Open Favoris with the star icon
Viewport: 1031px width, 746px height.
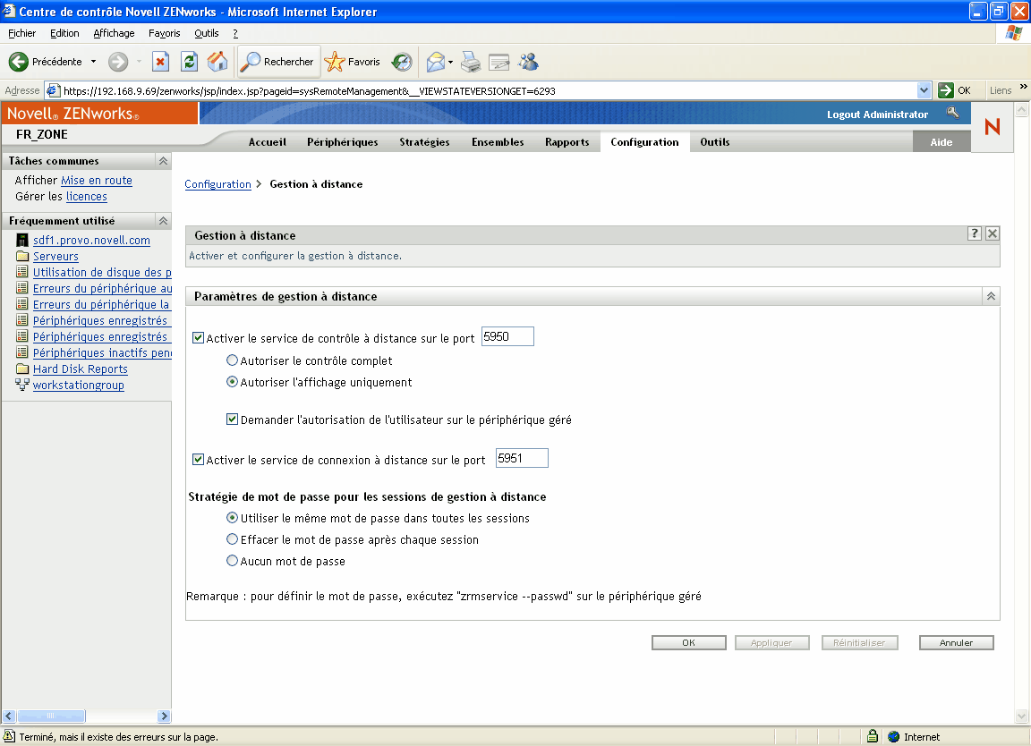[x=335, y=62]
